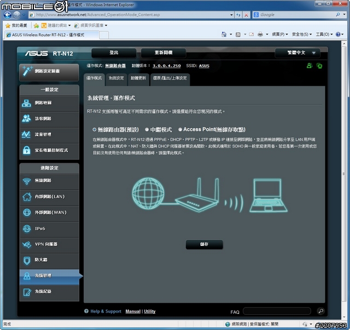
Task: Select the ASUS Wireless Router RT-N12 browser tab
Action: click(x=51, y=35)
